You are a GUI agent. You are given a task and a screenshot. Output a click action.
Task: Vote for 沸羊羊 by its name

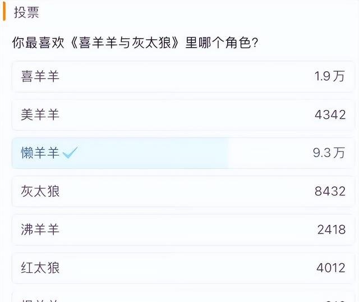[40, 230]
